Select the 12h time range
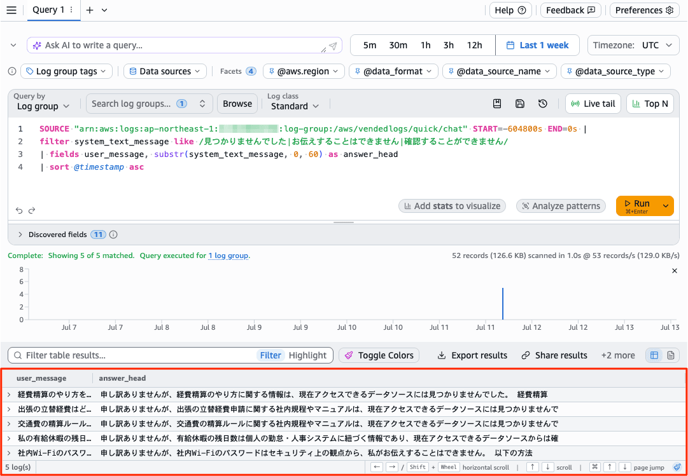The width and height of the screenshot is (688, 476). pyautogui.click(x=474, y=45)
